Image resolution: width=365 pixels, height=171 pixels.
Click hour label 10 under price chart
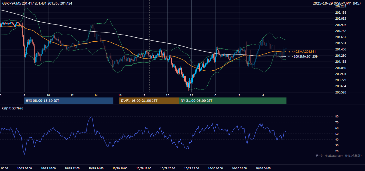[x=48, y=95]
